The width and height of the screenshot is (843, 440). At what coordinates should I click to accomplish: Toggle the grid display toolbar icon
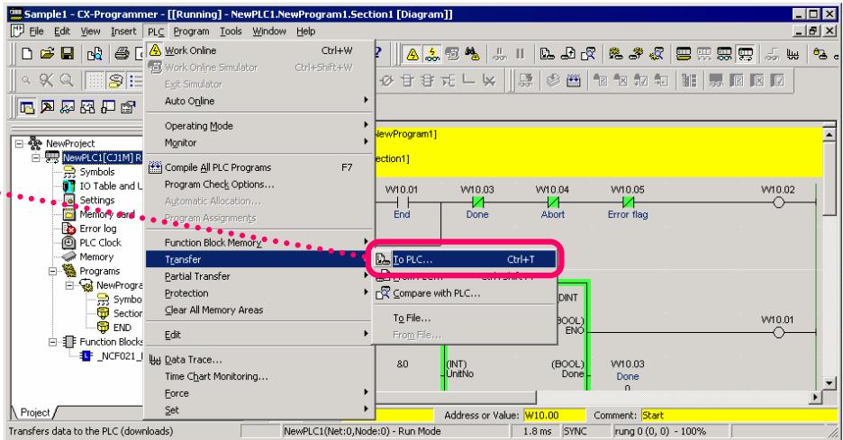95,81
